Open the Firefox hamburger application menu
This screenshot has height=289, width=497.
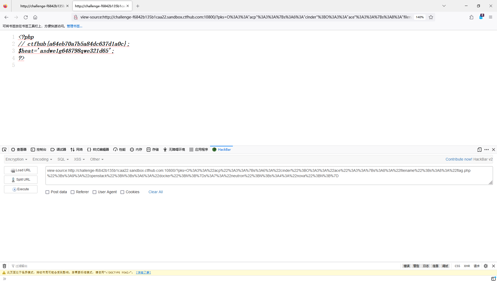[x=490, y=17]
